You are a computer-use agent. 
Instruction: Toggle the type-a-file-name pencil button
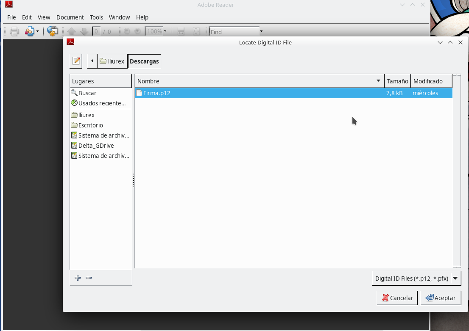76,61
